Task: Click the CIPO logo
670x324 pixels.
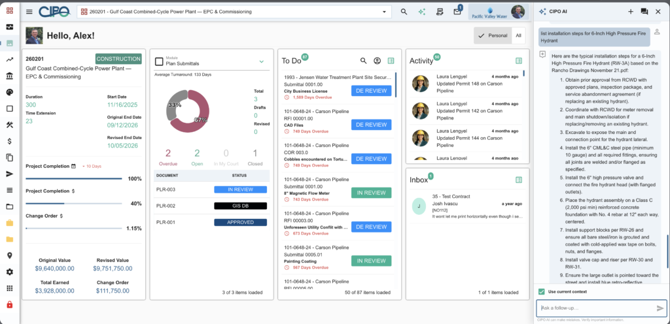Action: (54, 12)
